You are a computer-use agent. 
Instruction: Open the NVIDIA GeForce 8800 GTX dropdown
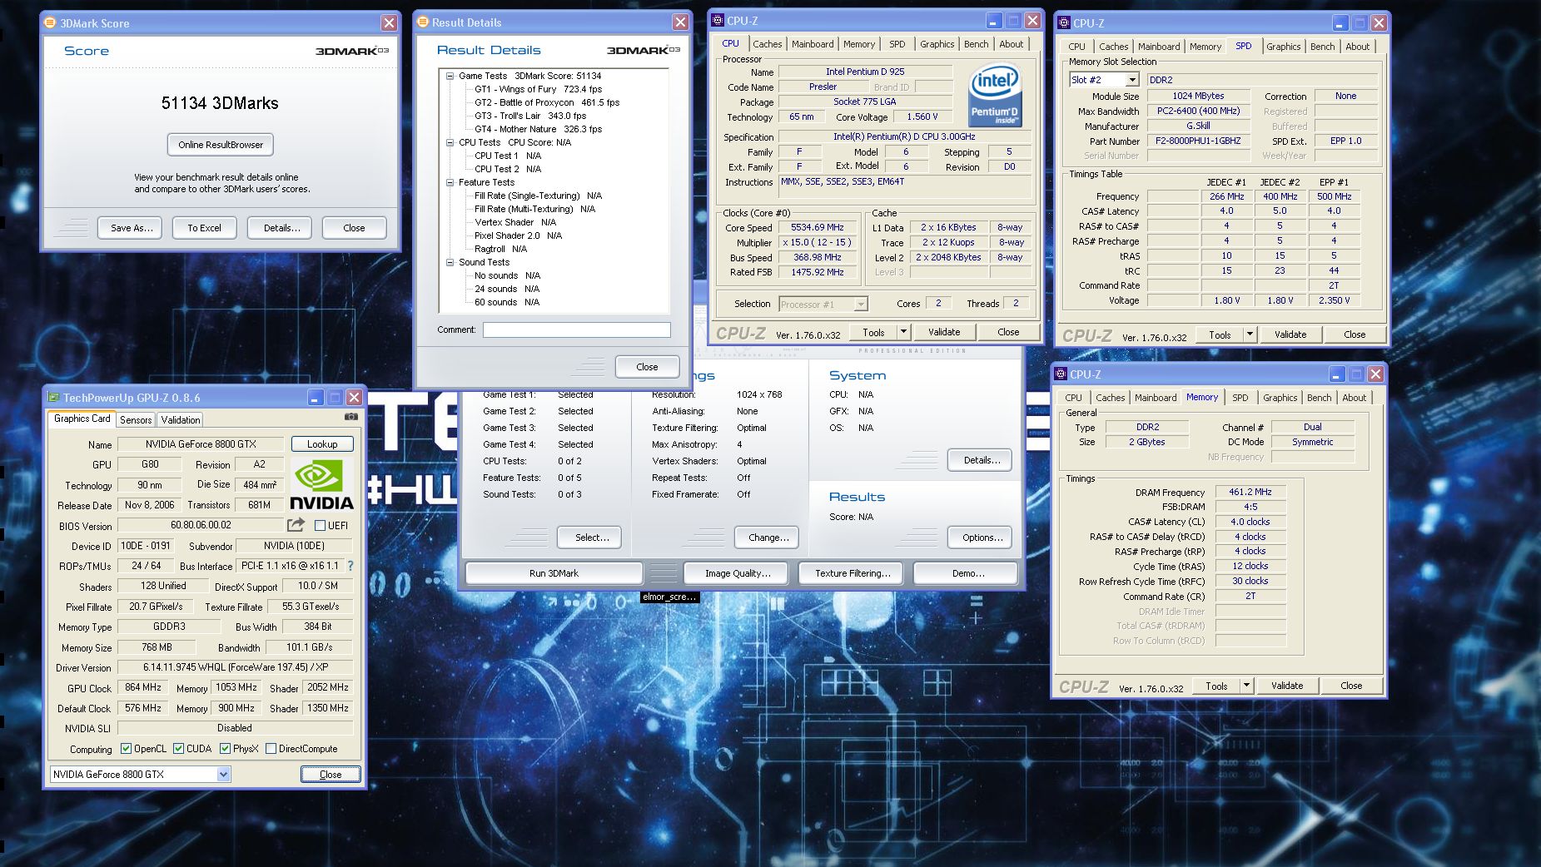pos(223,775)
